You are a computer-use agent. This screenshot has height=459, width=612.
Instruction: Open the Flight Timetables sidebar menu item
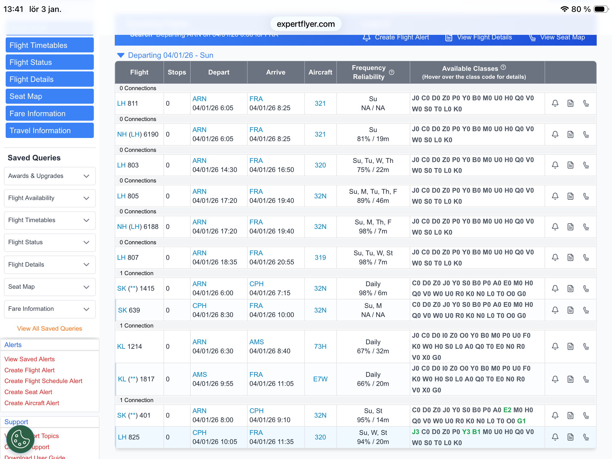click(x=50, y=45)
